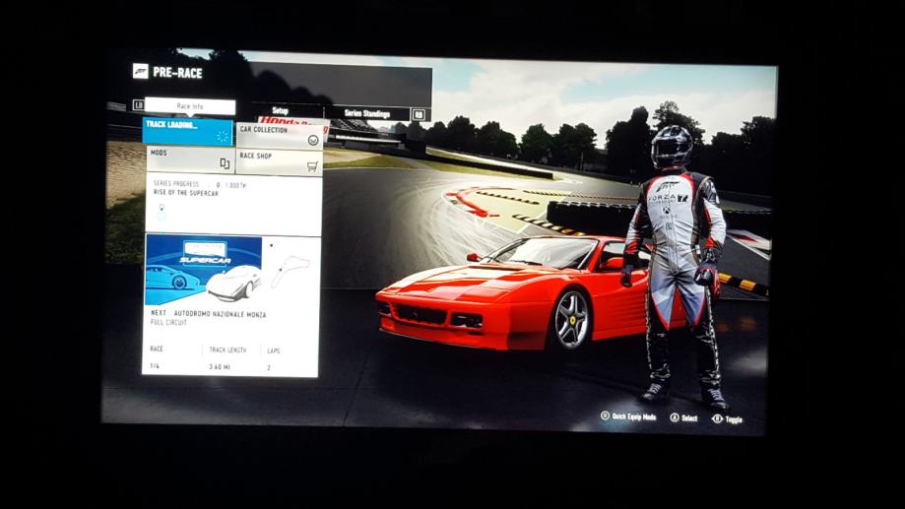905x509 pixels.
Task: Click the Monza track outline map
Action: coord(291,270)
